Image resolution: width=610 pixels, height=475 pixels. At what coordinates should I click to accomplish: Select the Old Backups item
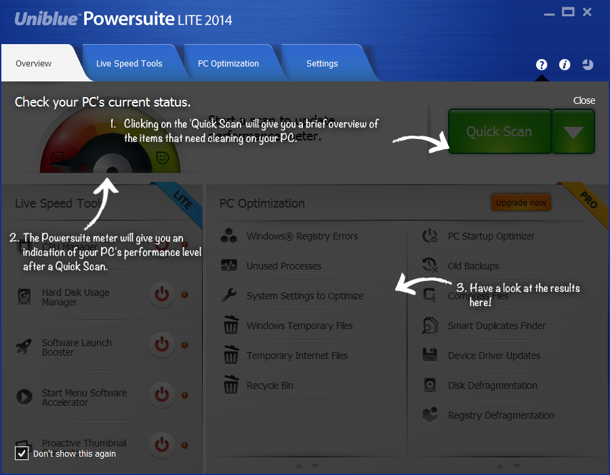(x=474, y=266)
